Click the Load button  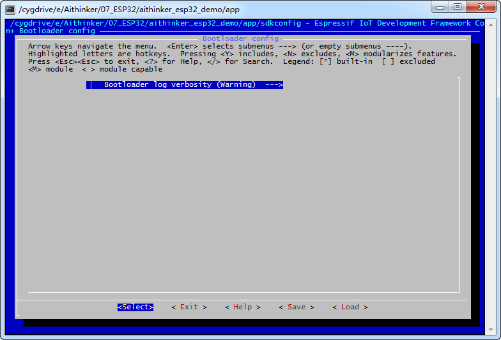tap(350, 307)
